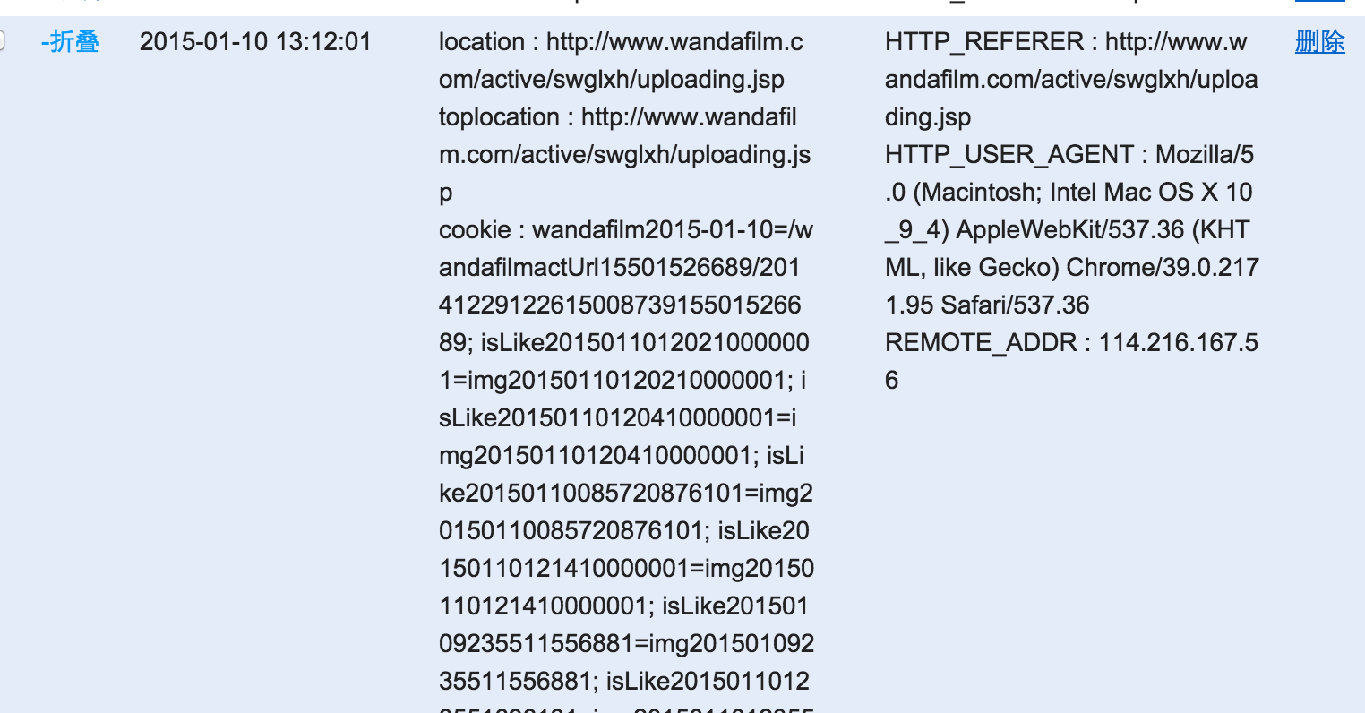Image resolution: width=1365 pixels, height=713 pixels.
Task: Collapse the record with the -折叠 link
Action: tap(70, 41)
